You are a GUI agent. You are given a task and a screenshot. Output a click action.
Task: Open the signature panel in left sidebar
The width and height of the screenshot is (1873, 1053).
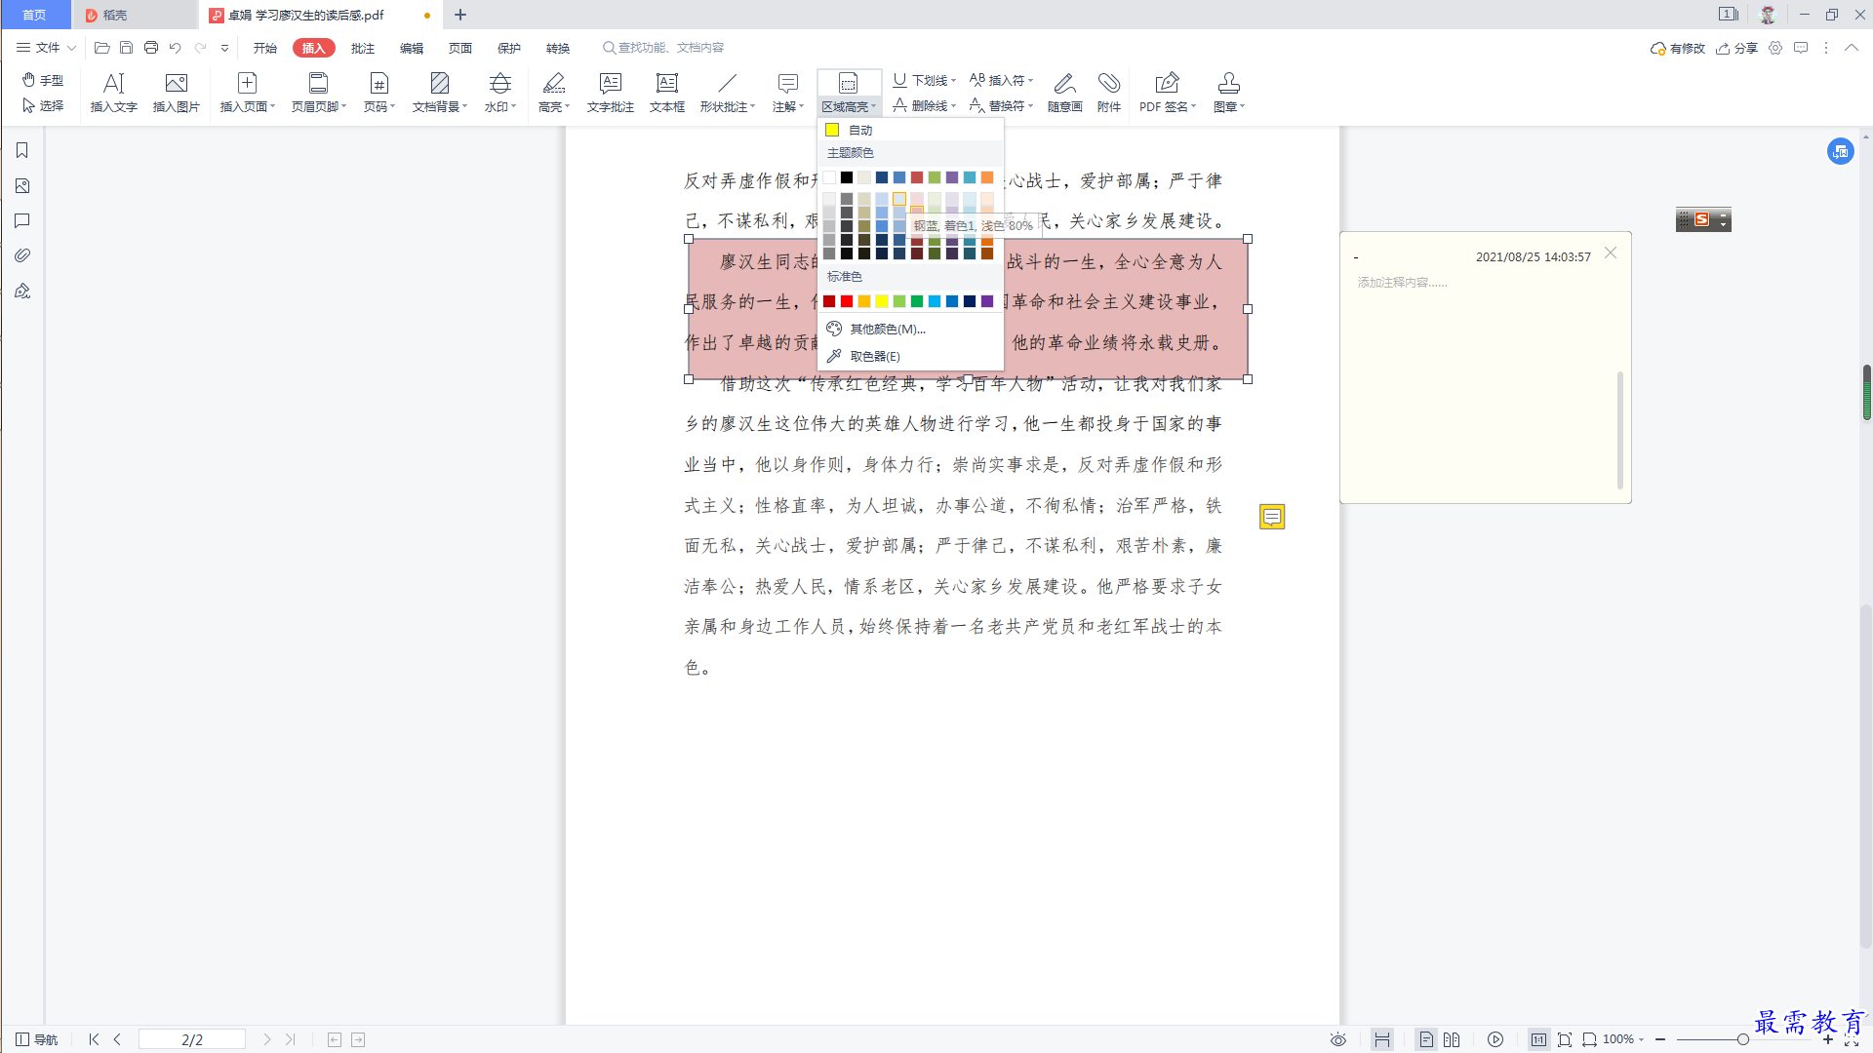click(21, 291)
